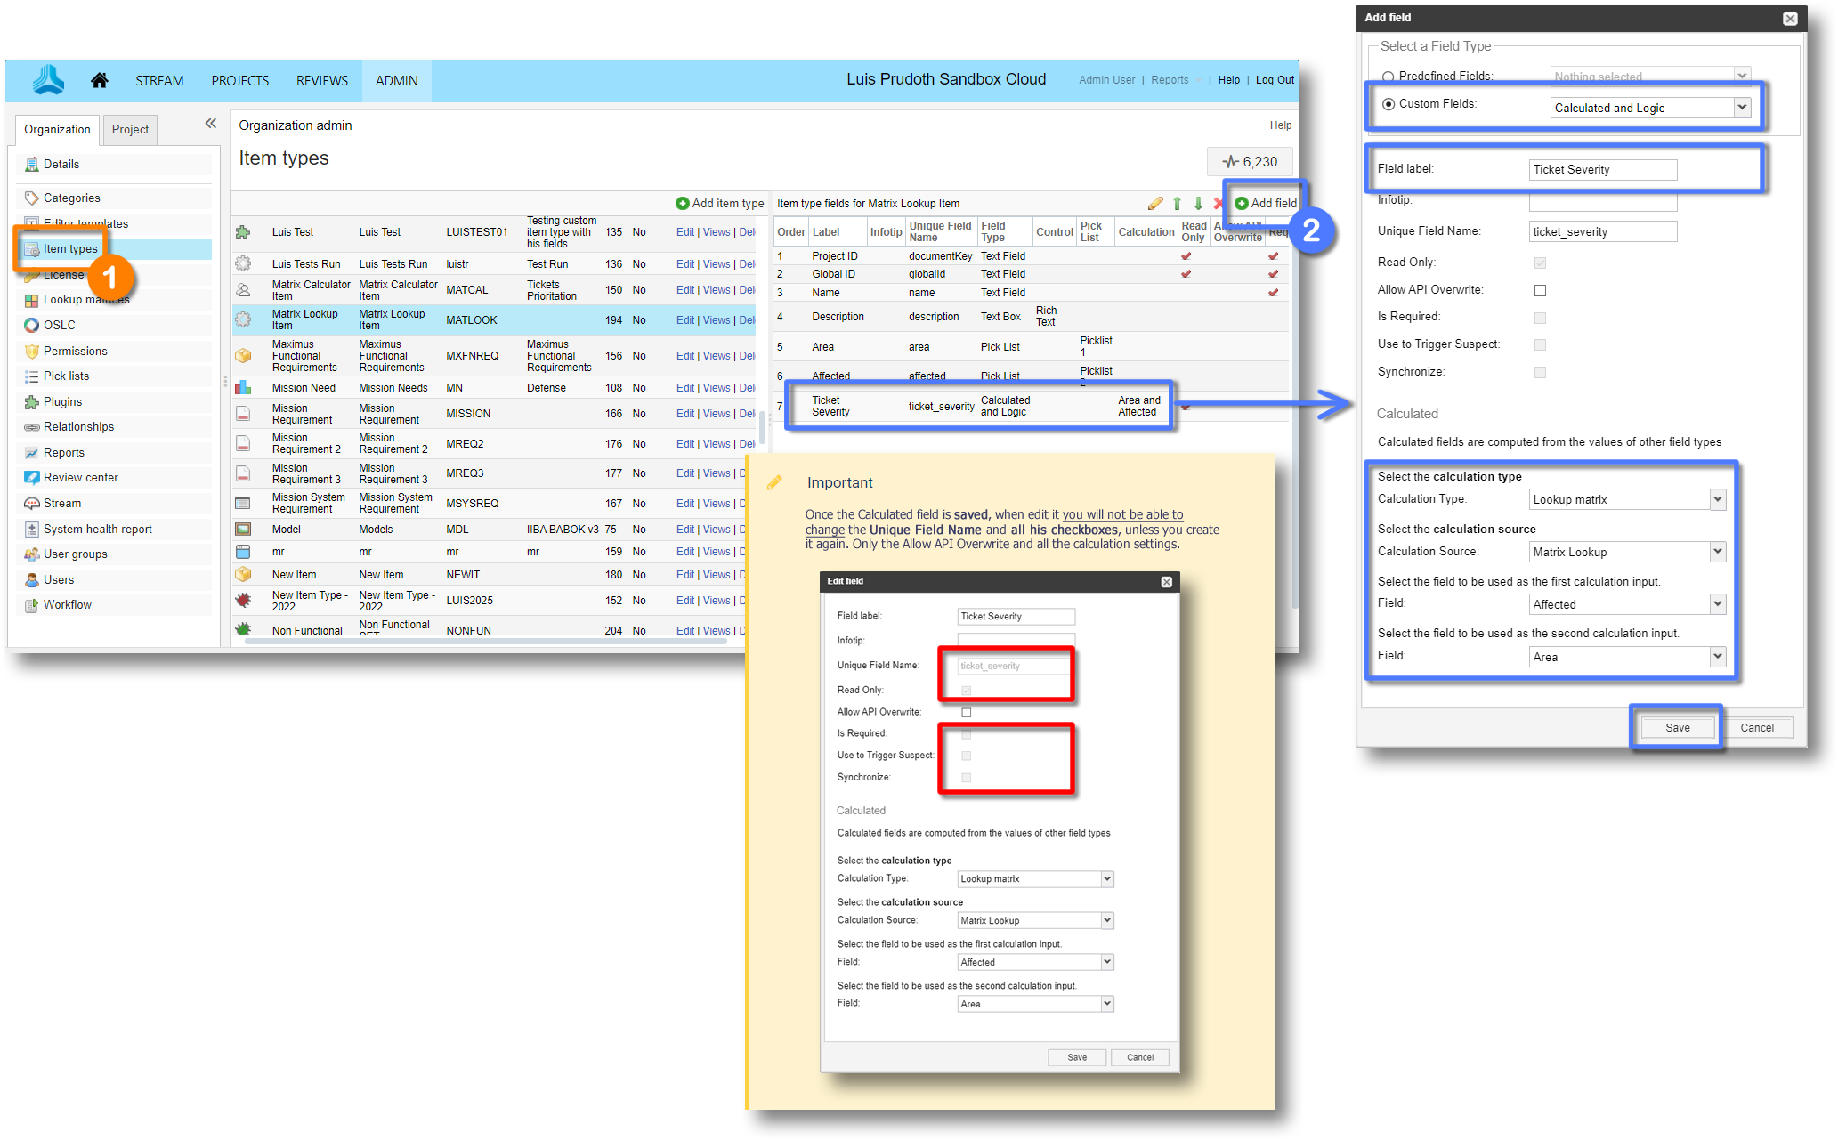Toggle Is Required in Add field

click(x=1540, y=318)
